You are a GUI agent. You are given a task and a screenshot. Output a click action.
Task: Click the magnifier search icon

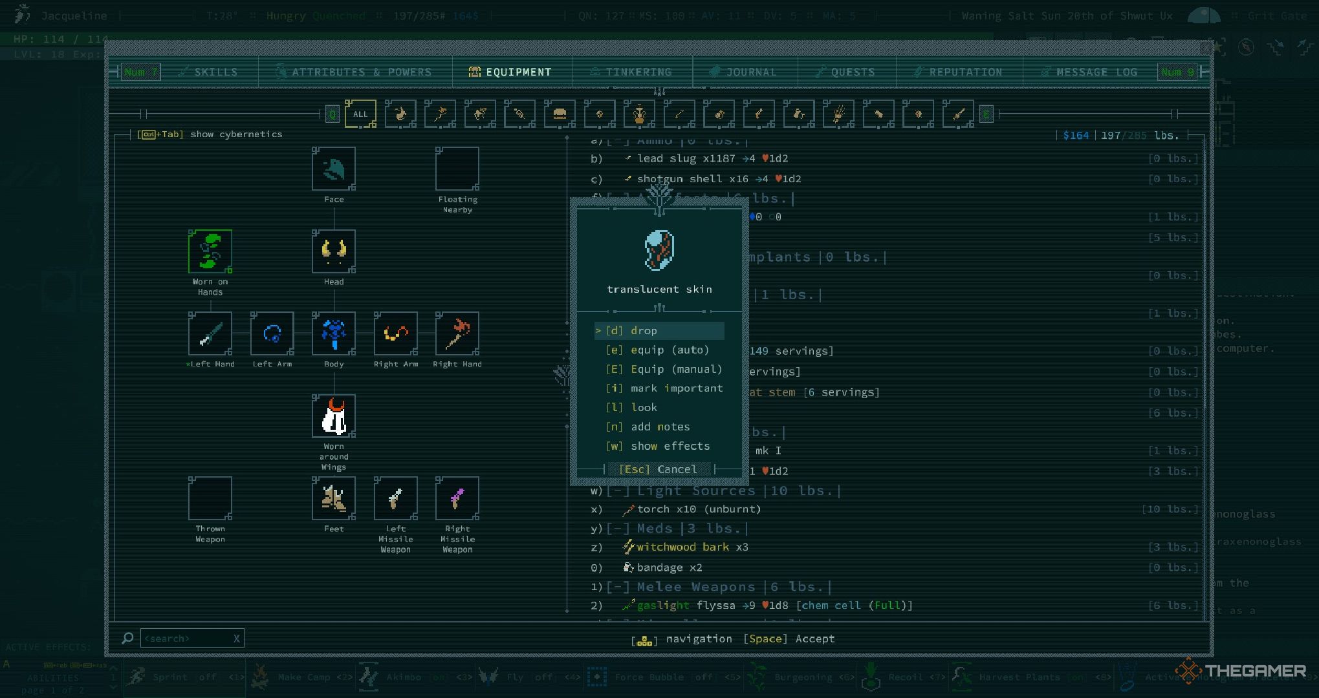127,639
